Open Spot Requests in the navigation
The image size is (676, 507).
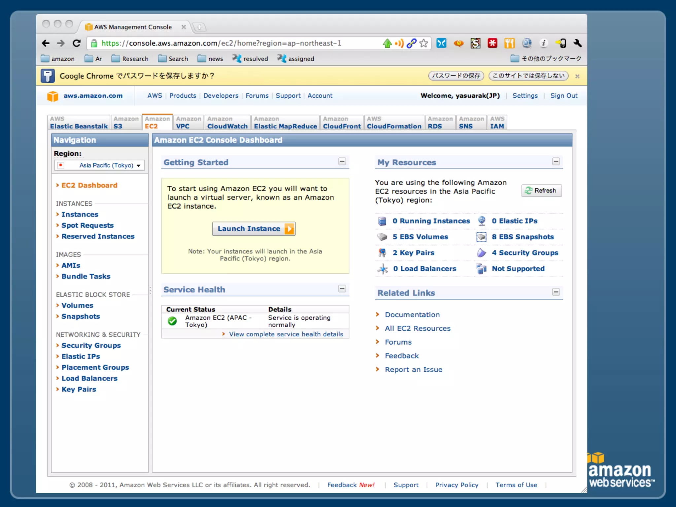87,225
